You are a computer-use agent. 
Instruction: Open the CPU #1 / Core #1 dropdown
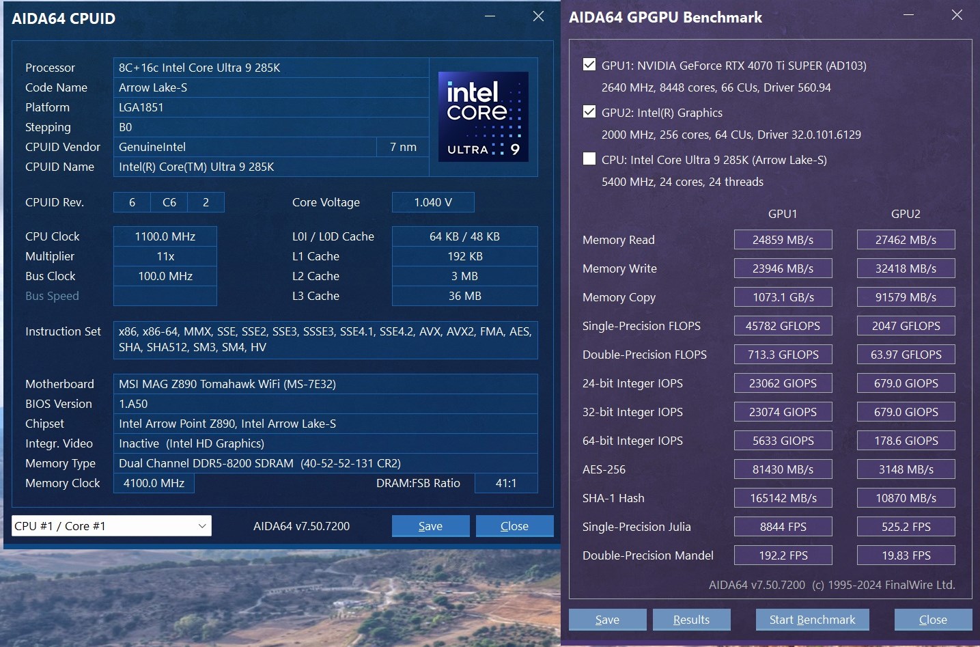[112, 526]
